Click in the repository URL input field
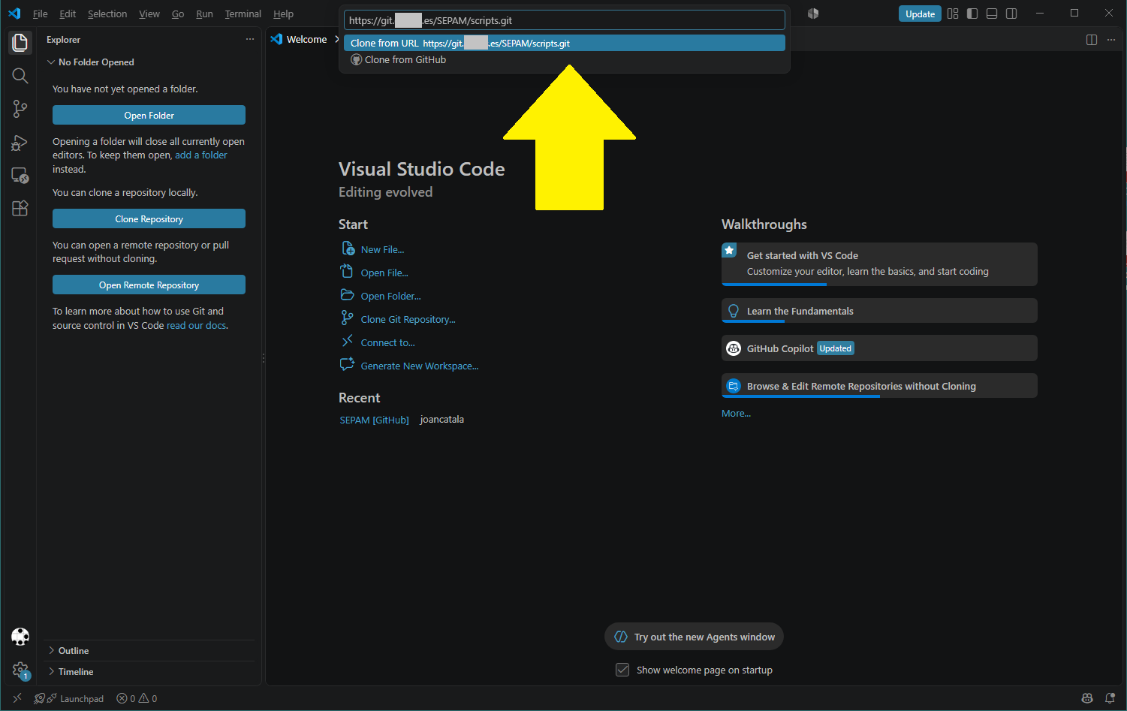This screenshot has height=711, width=1127. (565, 20)
